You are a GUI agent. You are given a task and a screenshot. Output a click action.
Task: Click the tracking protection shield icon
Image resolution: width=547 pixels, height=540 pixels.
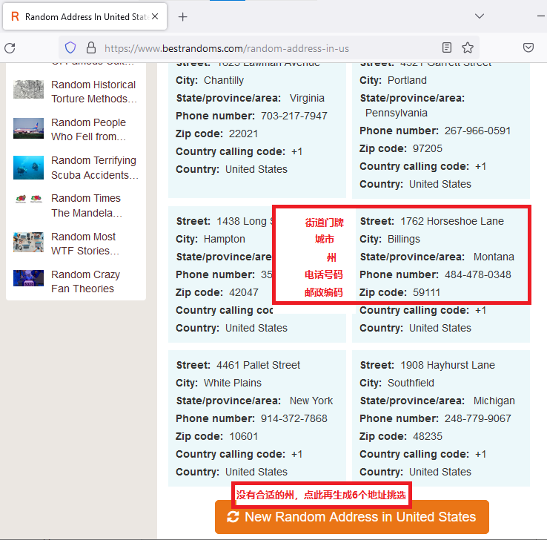[x=70, y=48]
